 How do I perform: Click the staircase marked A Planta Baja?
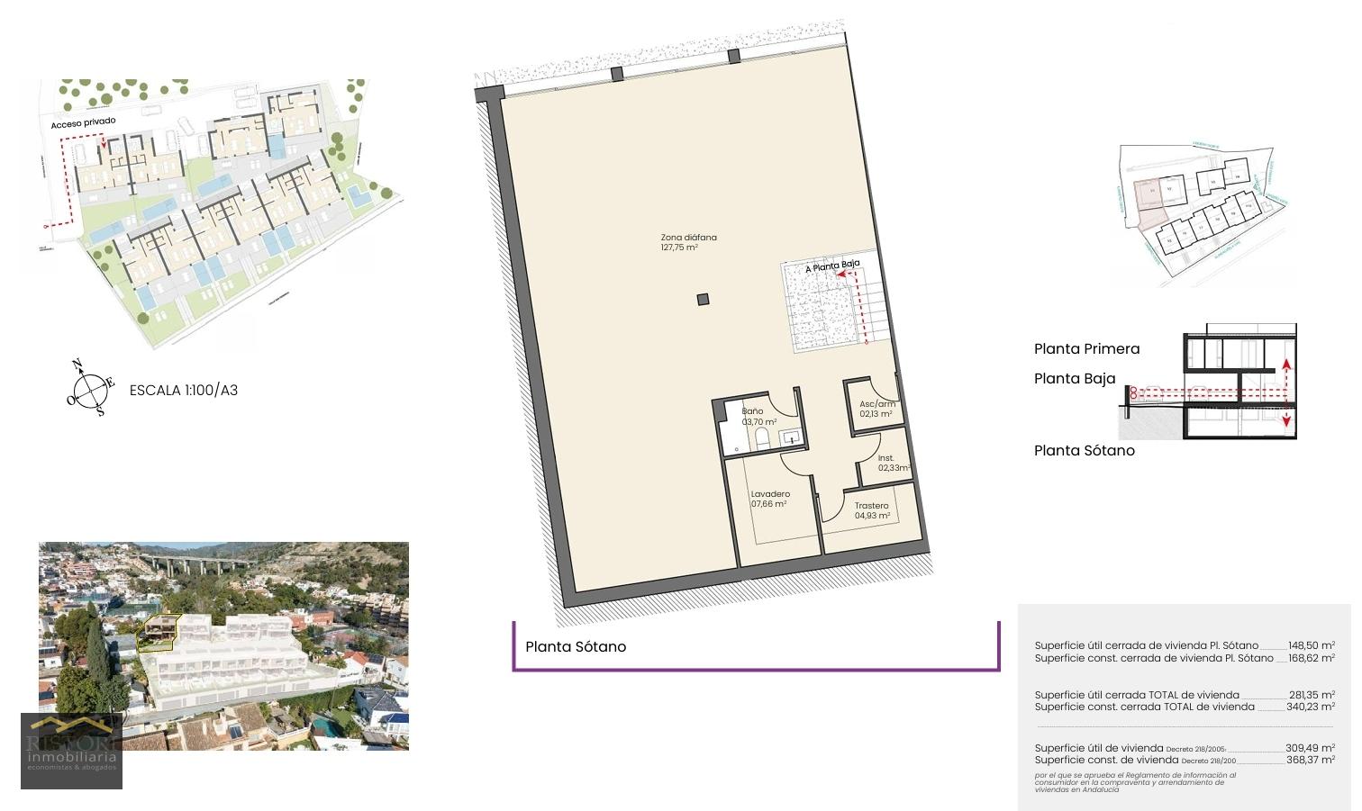point(833,304)
